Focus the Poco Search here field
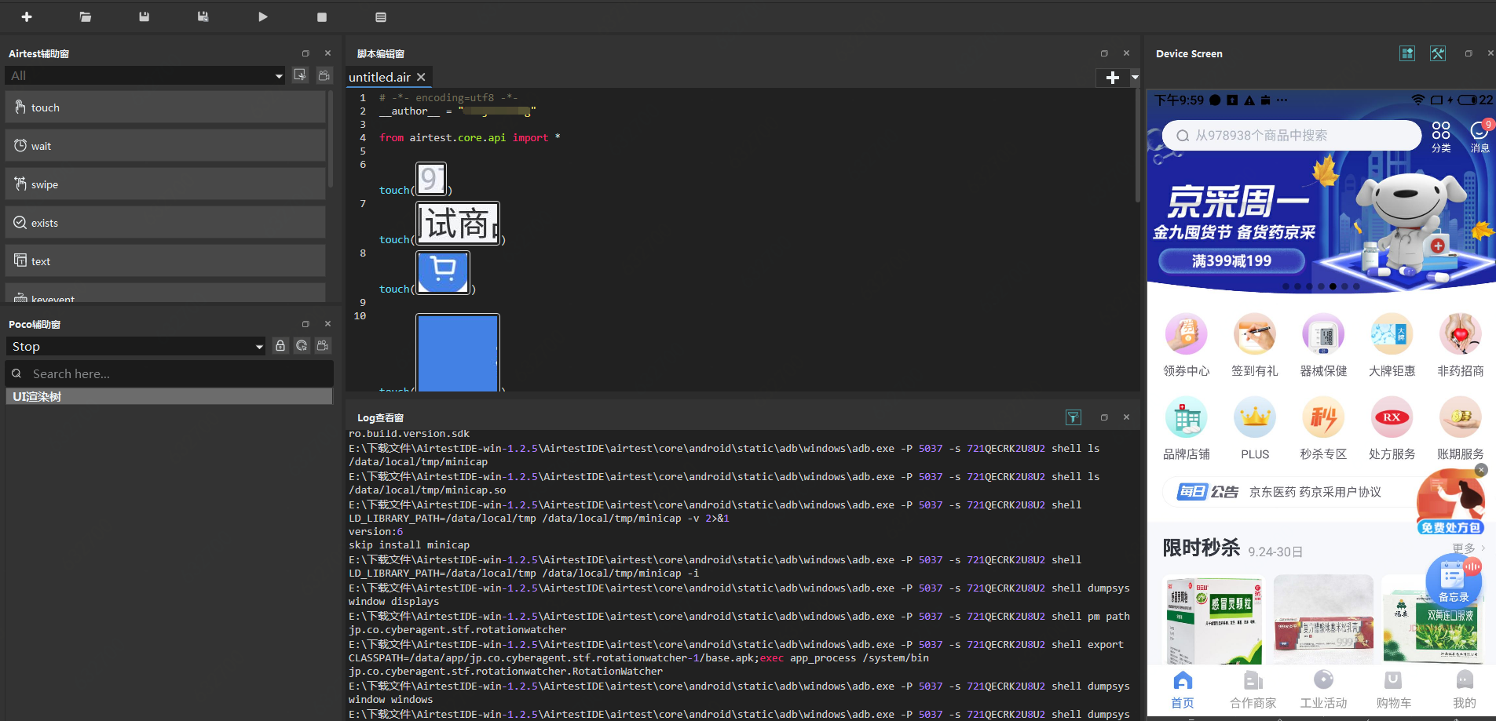Image resolution: width=1496 pixels, height=721 pixels. (170, 373)
